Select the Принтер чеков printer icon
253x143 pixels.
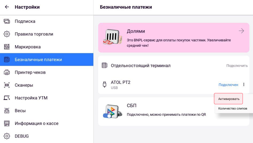pyautogui.click(x=7, y=72)
